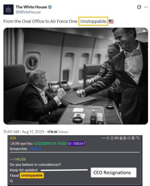Click the clipboard with checkmark icon
The image size is (150, 186).
click(x=125, y=138)
